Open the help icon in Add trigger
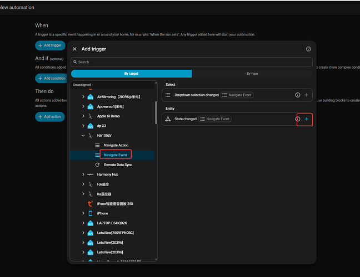Screen dimensions: 360x277 (308, 49)
